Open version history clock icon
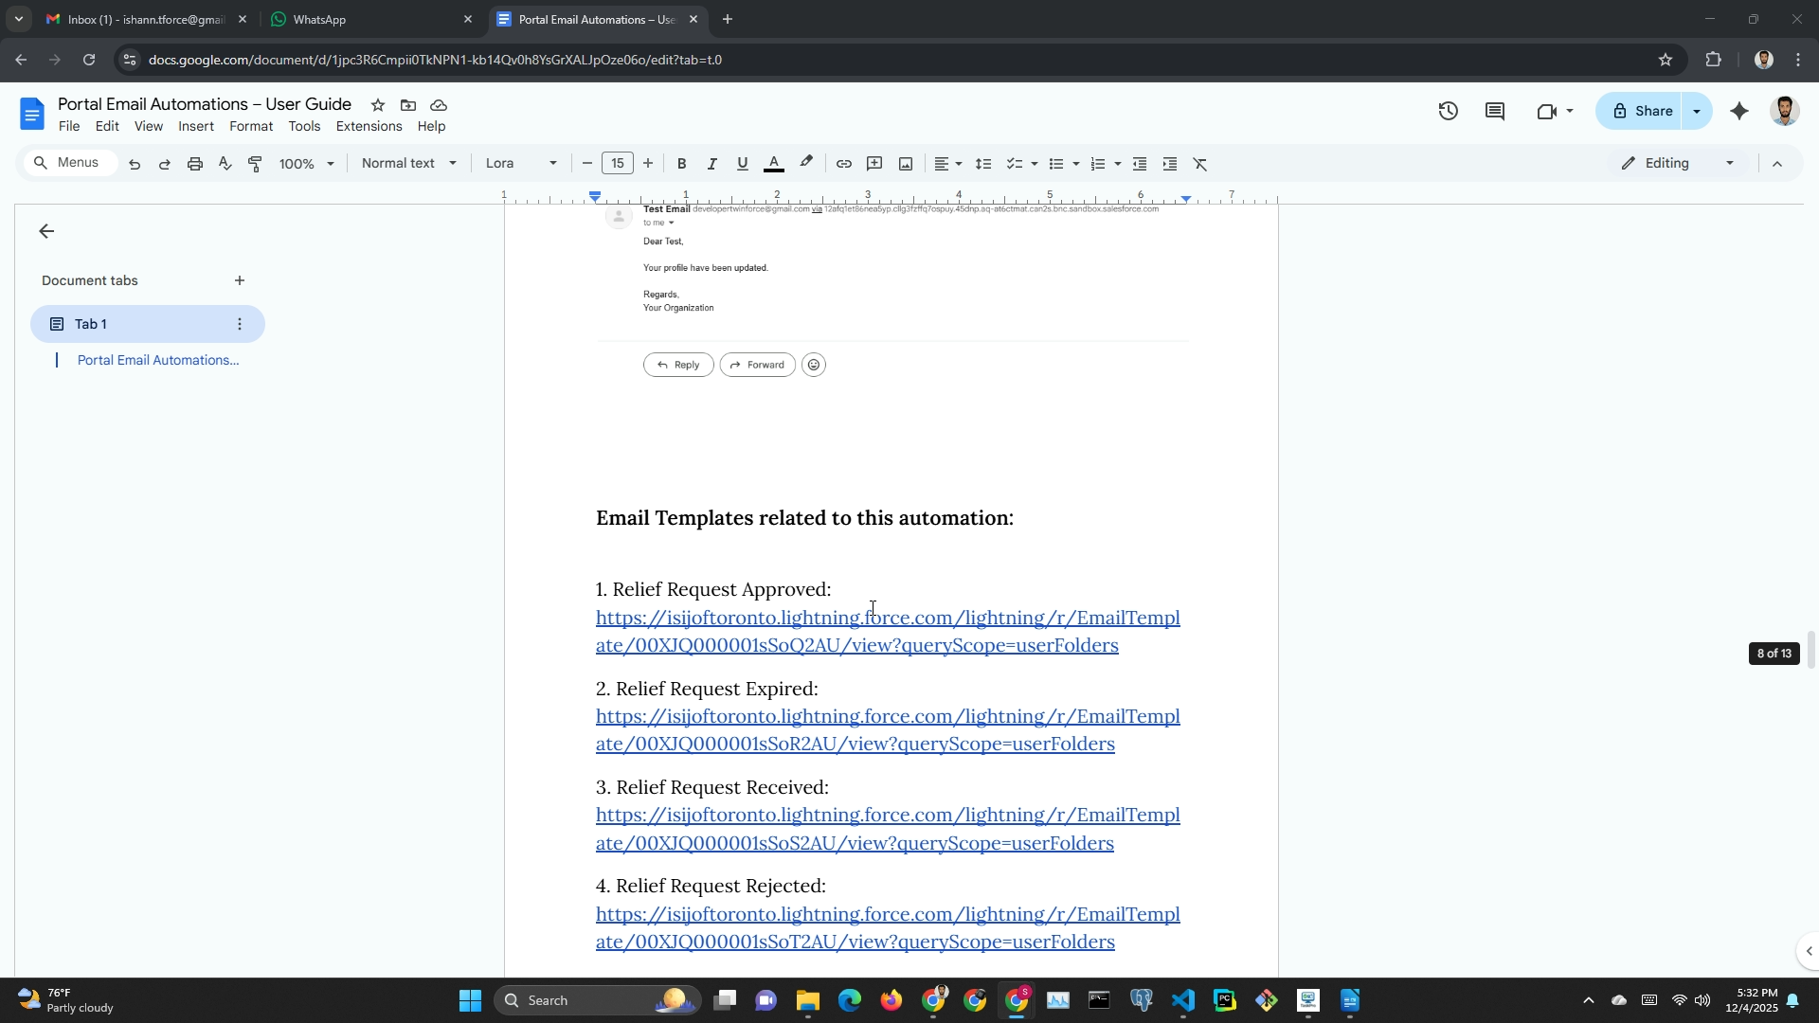The width and height of the screenshot is (1819, 1023). 1448,112
